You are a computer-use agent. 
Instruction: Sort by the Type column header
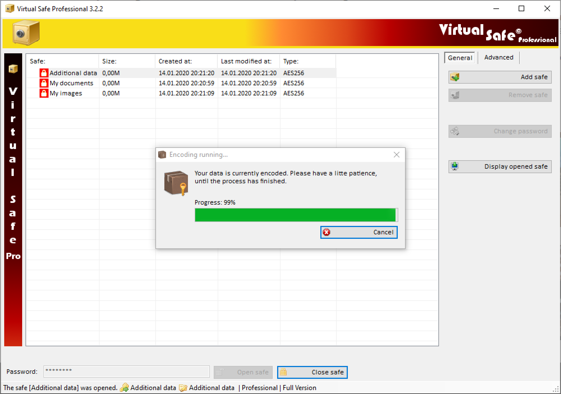[x=308, y=61]
